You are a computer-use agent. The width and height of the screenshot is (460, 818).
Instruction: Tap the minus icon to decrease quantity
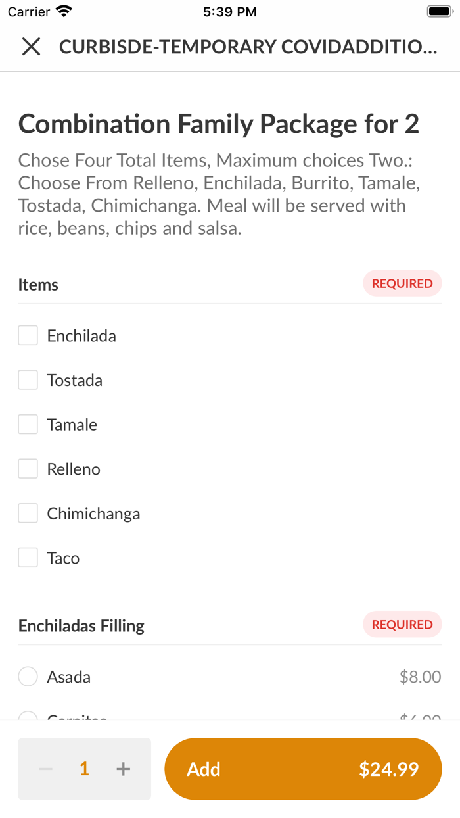(x=45, y=769)
